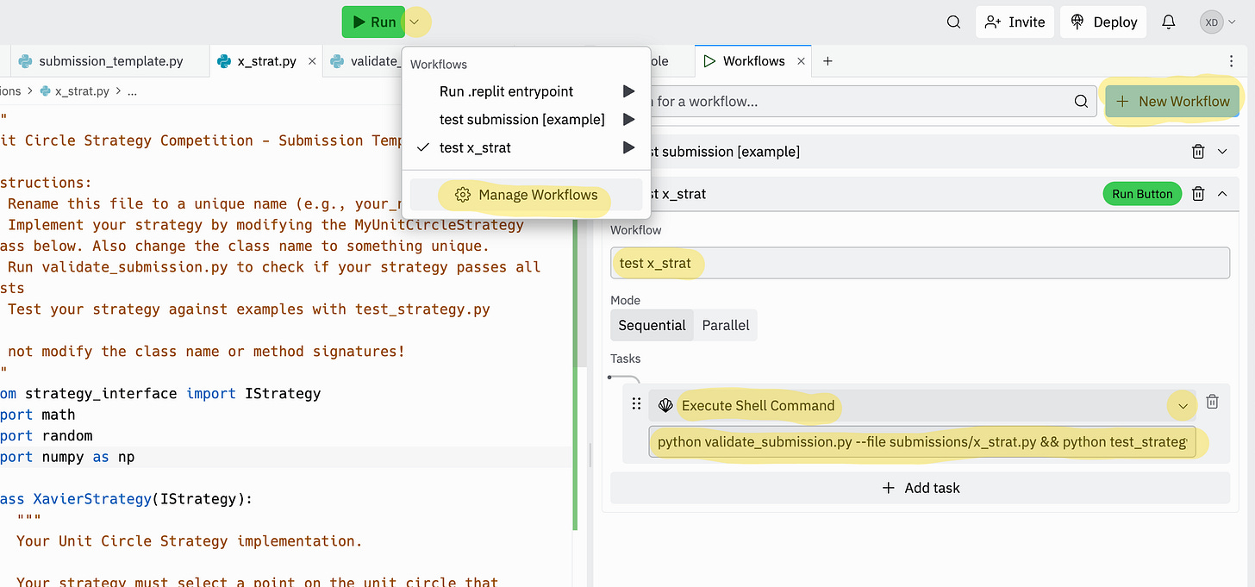Screen dimensions: 1255x587
Task: Click the Deploy button
Action: click(1104, 22)
